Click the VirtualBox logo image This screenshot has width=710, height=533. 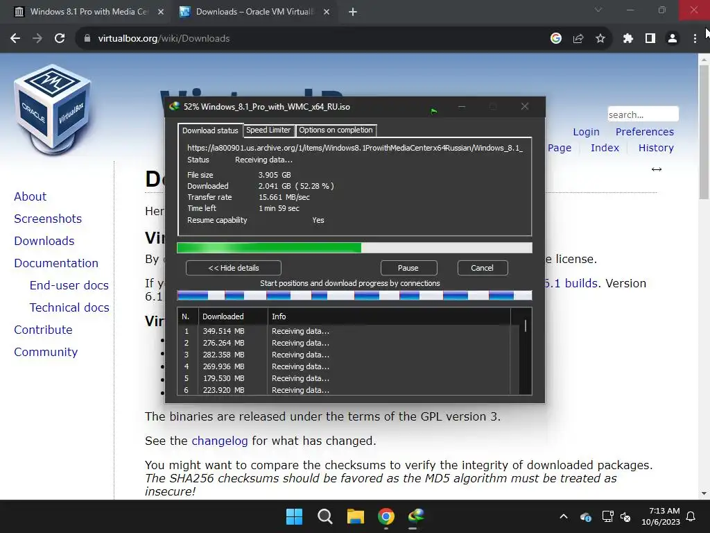tap(53, 109)
